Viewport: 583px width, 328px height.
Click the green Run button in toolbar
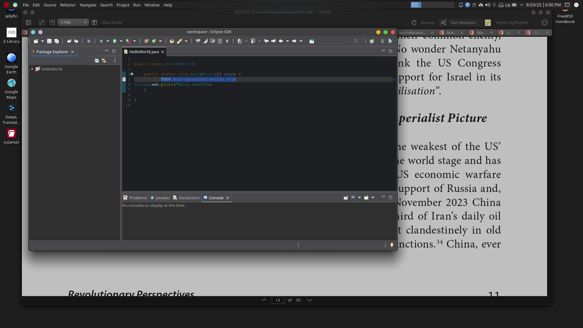point(114,41)
